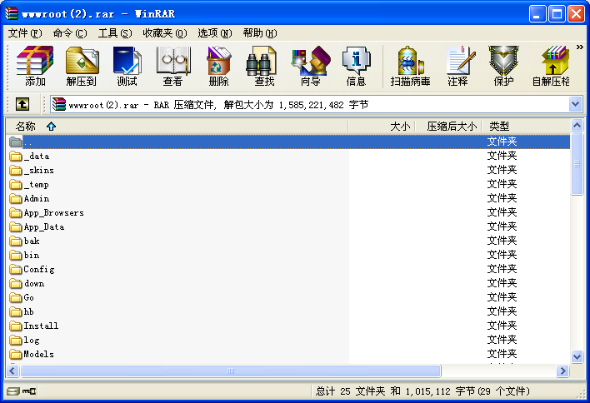Sort by the 大小 column header

[x=382, y=127]
